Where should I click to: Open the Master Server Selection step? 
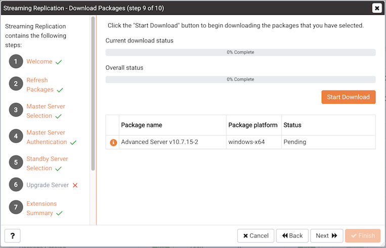(x=46, y=111)
